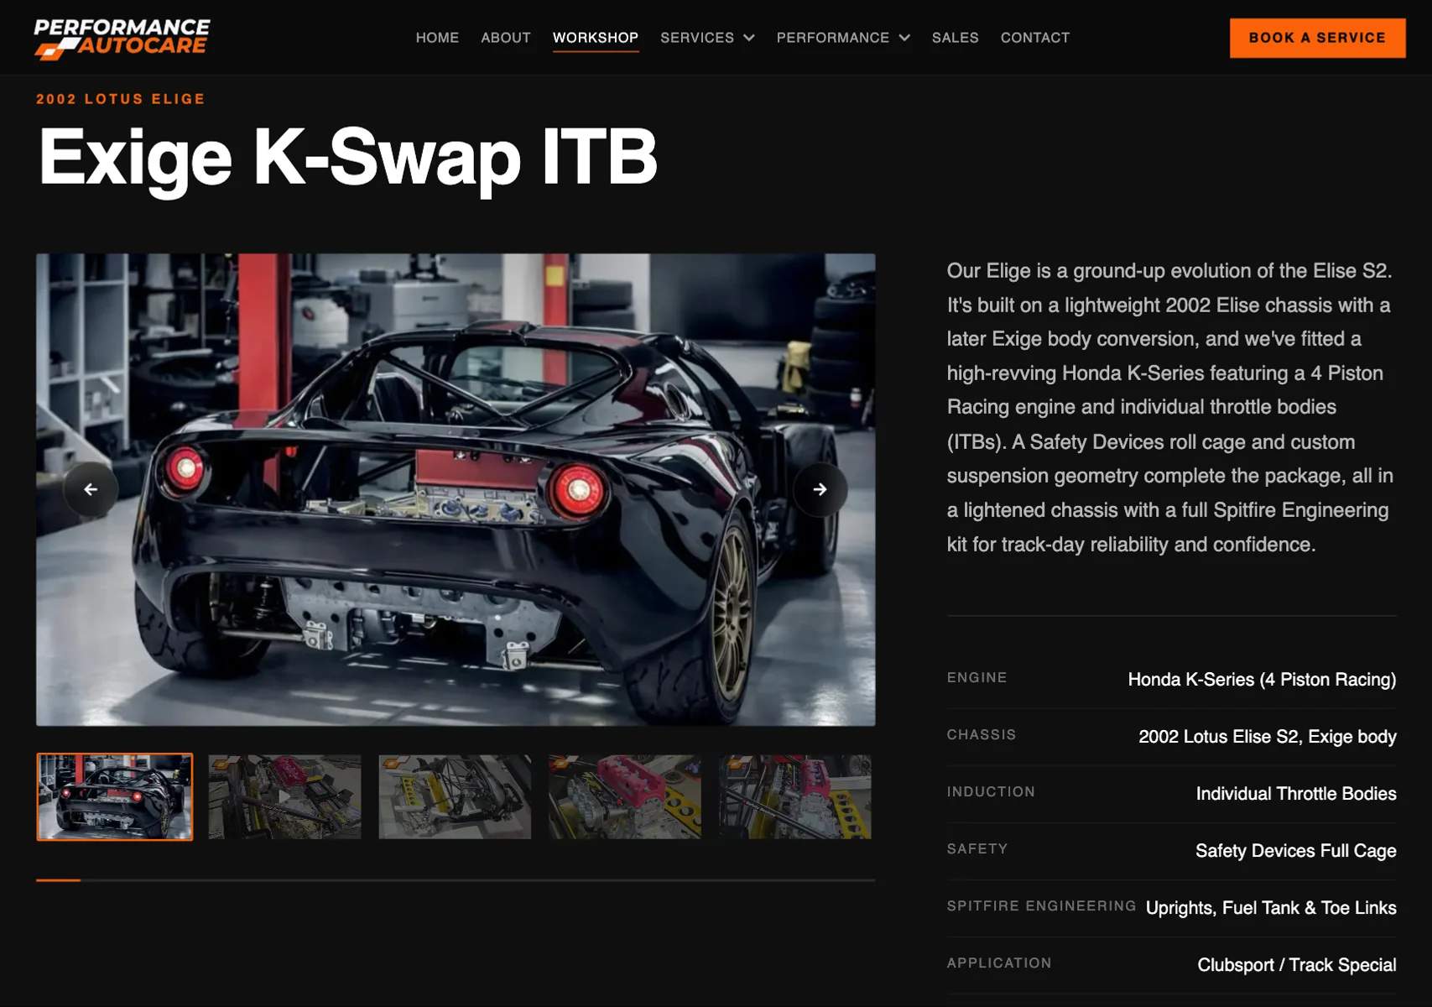Click 'Safety Devices Full Cage' spec value
Screen dimensions: 1432x1007
click(1296, 851)
